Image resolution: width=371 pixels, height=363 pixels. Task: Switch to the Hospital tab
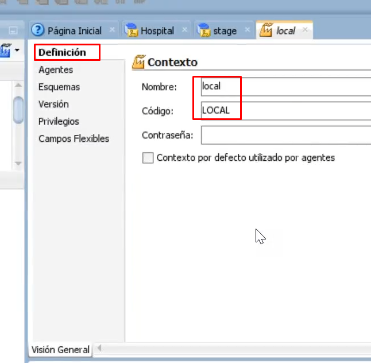point(157,30)
